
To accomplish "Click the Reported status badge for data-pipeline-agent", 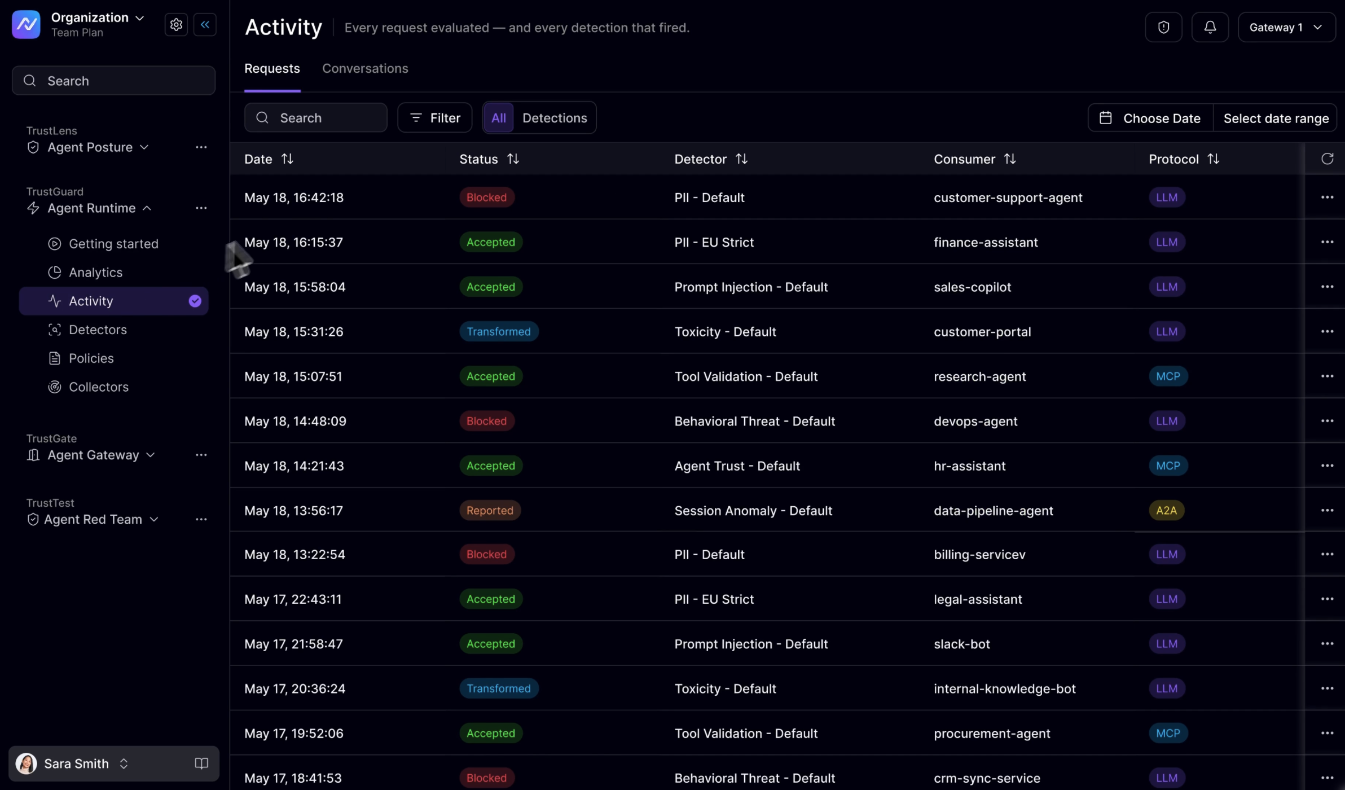I will tap(490, 510).
